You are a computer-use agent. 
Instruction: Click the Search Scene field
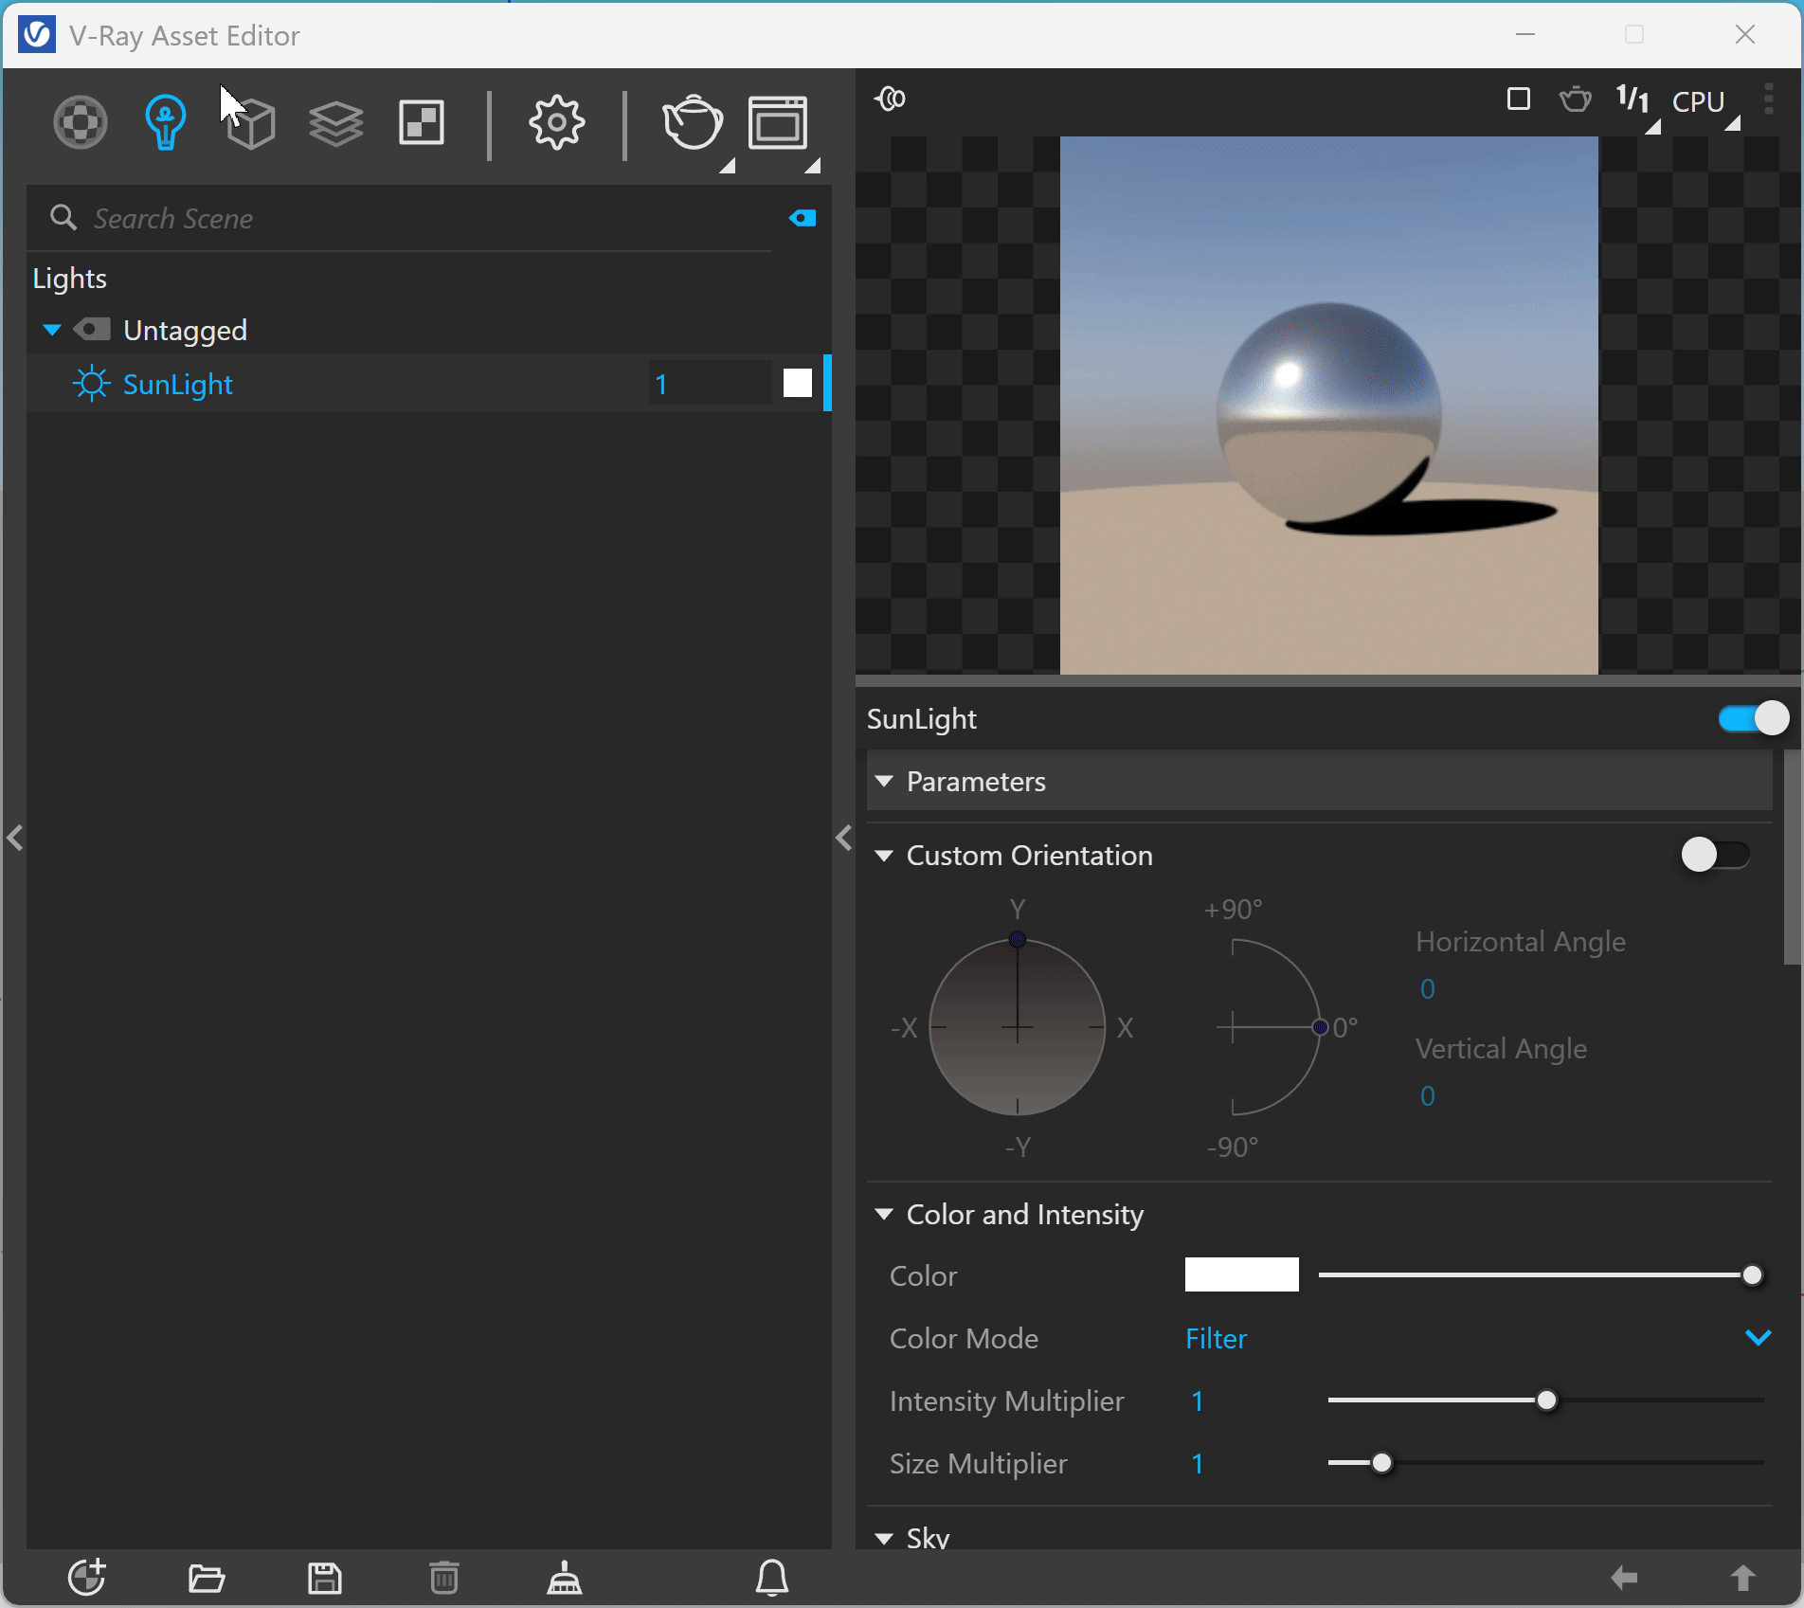431,219
